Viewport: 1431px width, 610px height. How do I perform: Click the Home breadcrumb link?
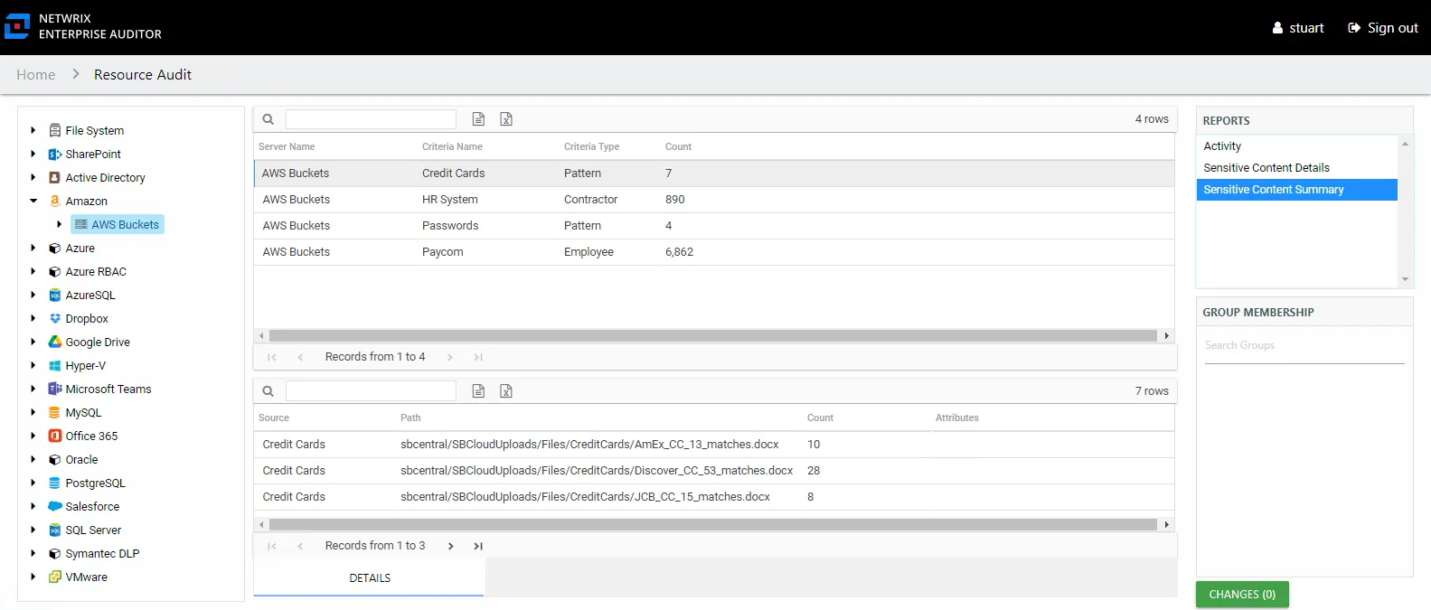[36, 75]
